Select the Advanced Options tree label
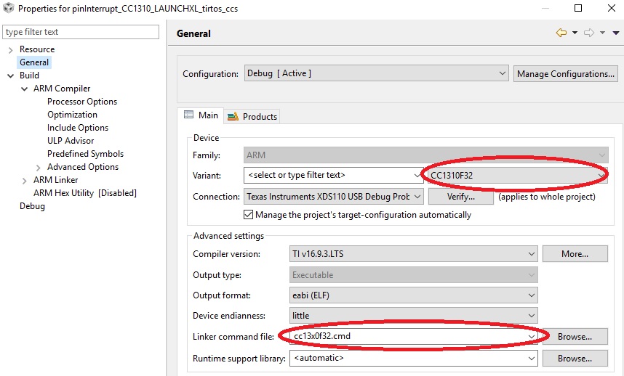This screenshot has height=376, width=624. click(x=83, y=167)
